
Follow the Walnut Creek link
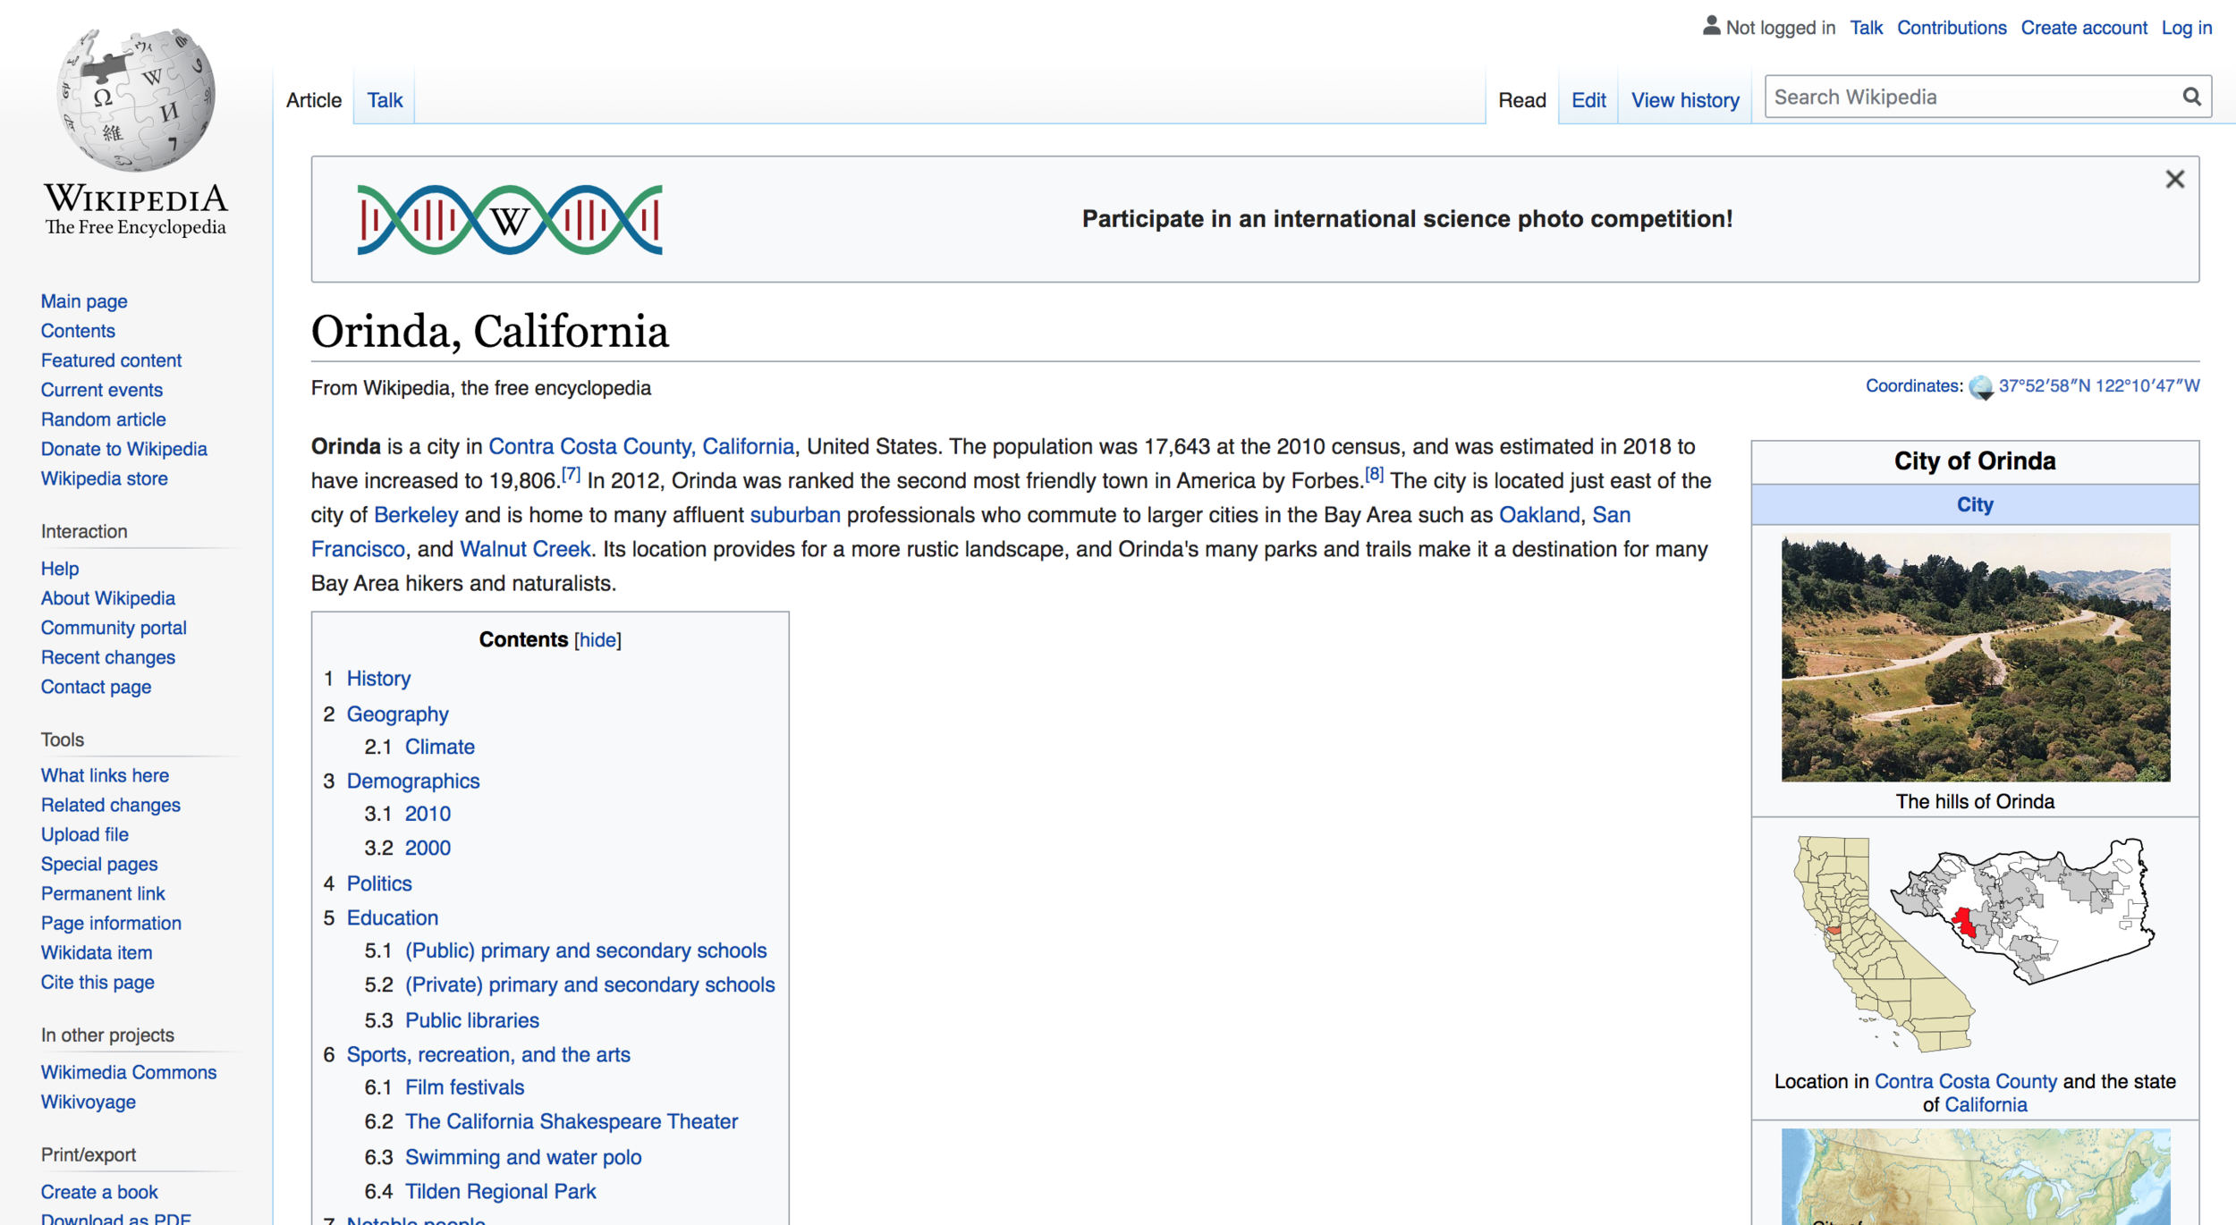(x=525, y=549)
